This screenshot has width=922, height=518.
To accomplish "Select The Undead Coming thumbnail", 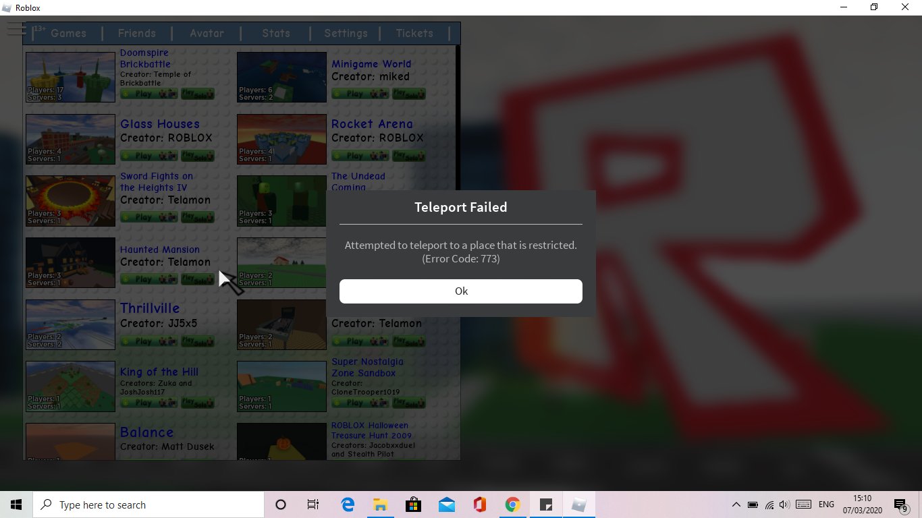I will coord(281,201).
